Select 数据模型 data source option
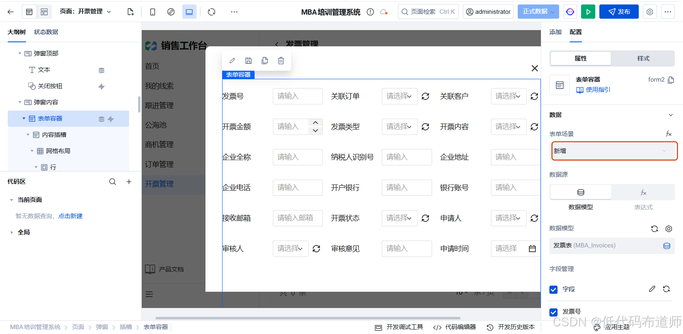The width and height of the screenshot is (683, 334). (x=581, y=192)
